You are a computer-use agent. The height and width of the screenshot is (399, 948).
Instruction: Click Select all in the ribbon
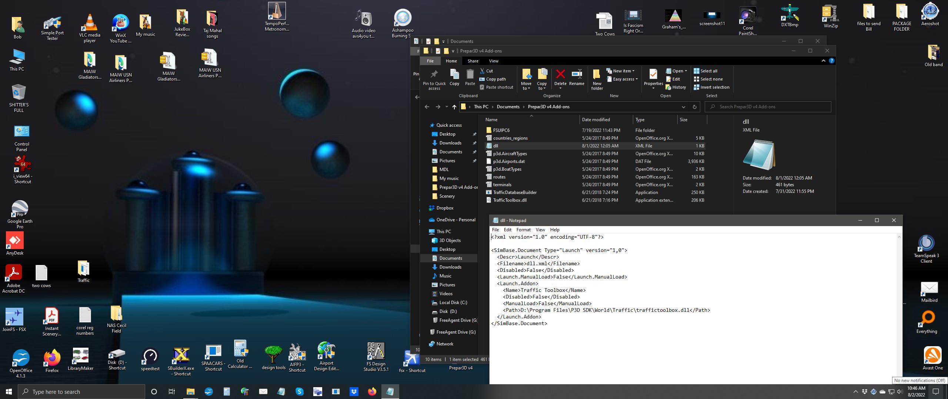(705, 71)
